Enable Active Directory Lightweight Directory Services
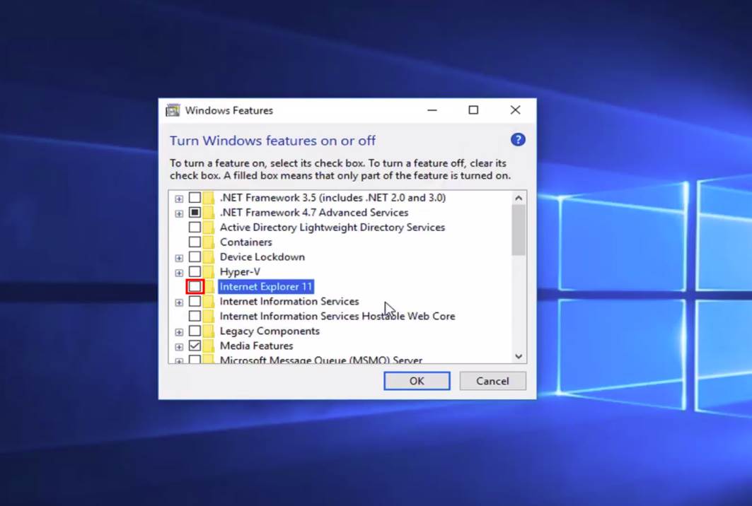Screen dimensions: 752x506 tap(195, 227)
